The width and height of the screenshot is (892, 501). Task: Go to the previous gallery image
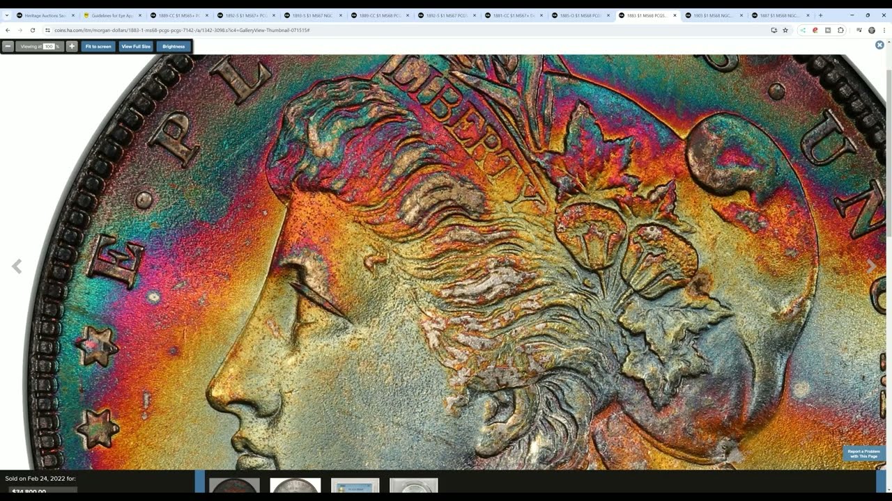[x=17, y=267]
